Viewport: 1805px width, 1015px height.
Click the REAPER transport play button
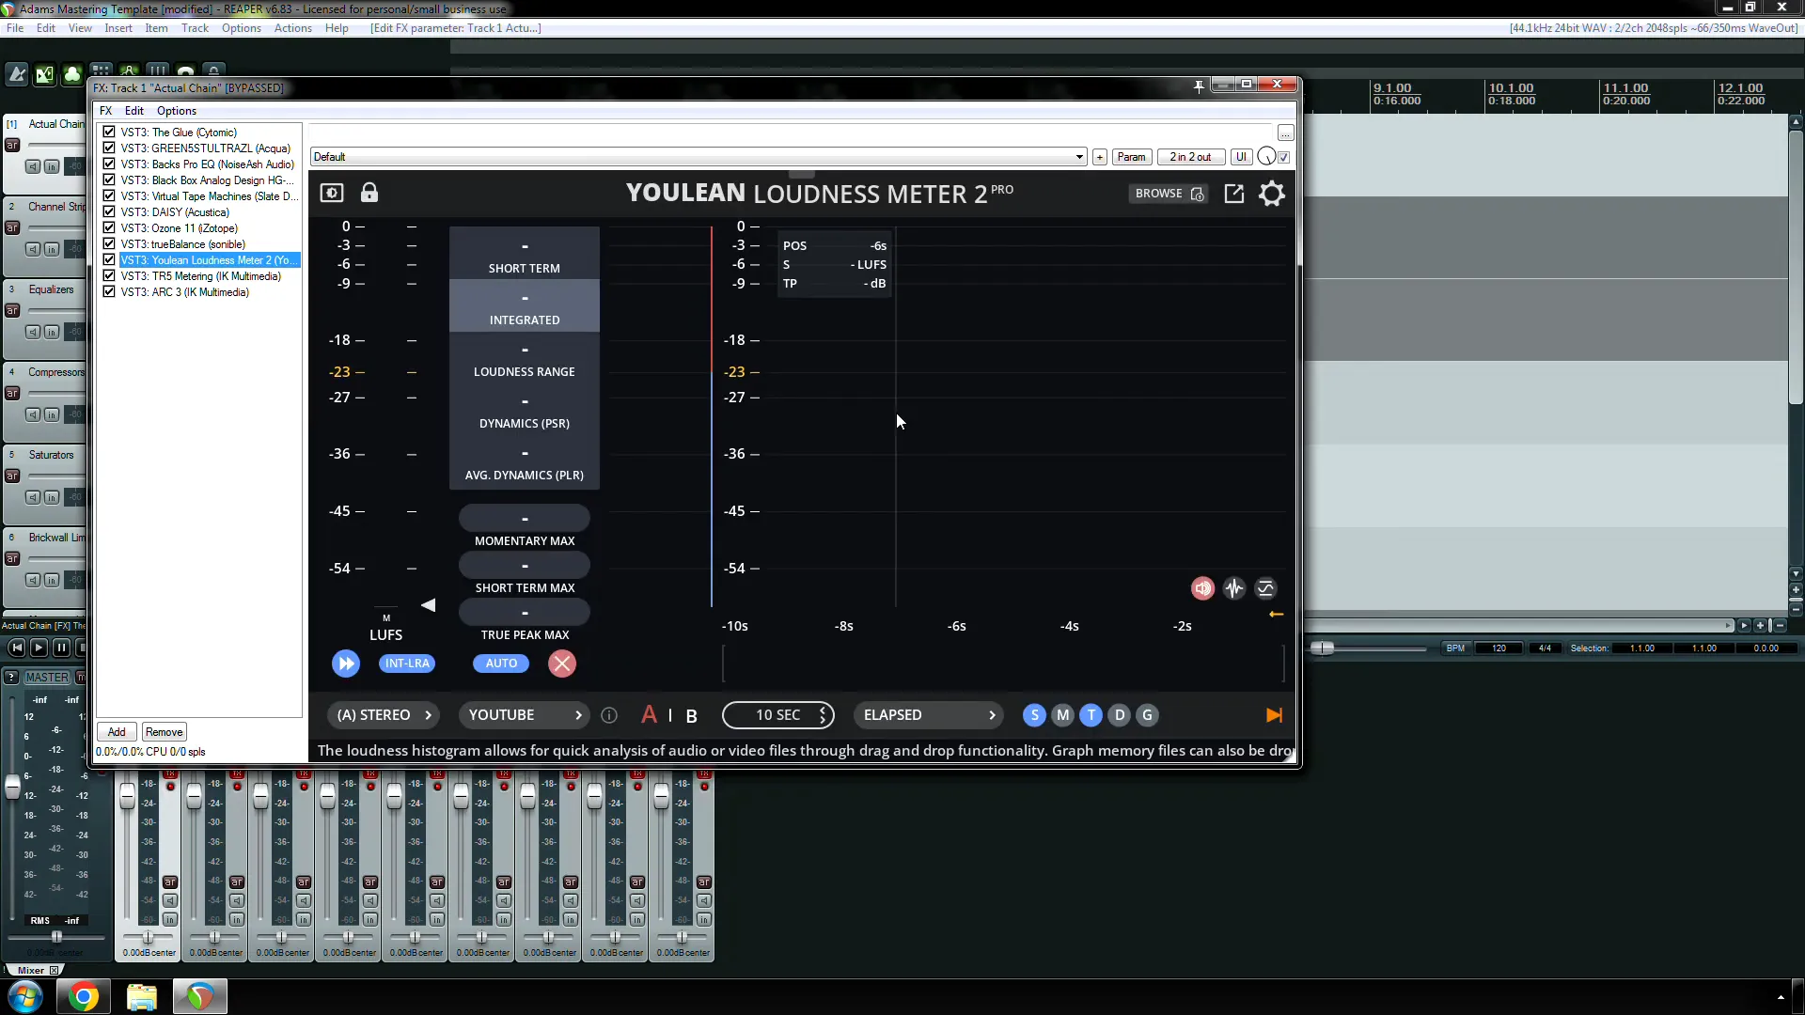tap(39, 648)
